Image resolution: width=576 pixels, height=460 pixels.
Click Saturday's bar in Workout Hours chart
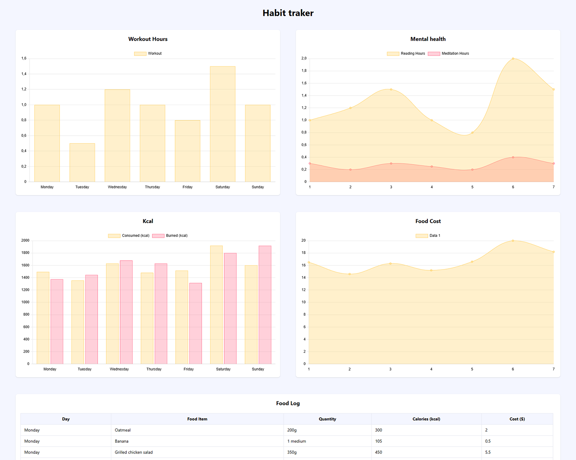(x=223, y=124)
